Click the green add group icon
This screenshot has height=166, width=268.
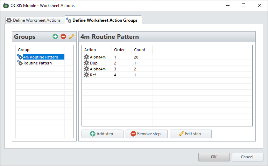click(x=55, y=36)
